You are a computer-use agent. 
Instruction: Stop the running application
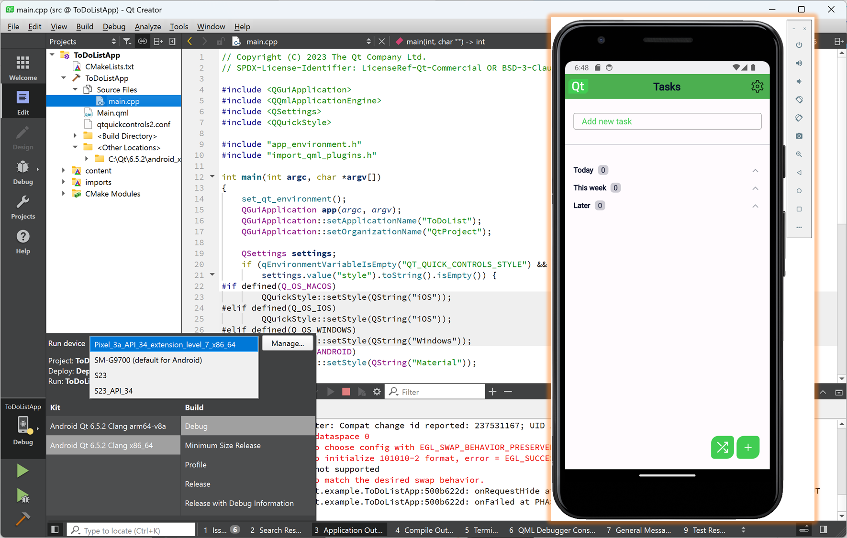click(346, 392)
